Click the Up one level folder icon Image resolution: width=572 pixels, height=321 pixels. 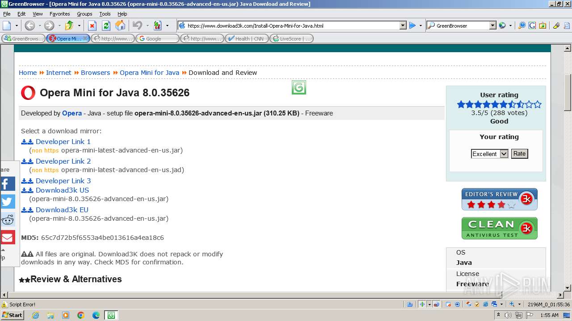click(69, 25)
